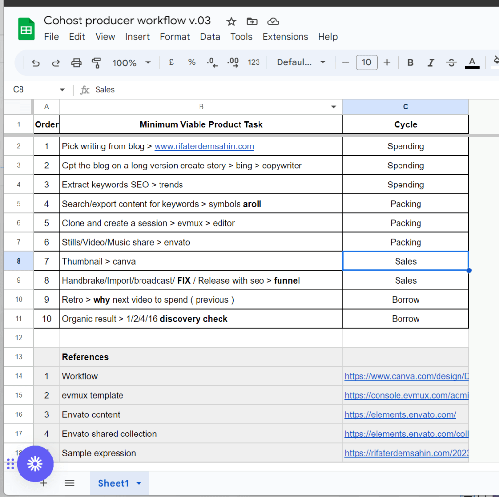Toggle Strikethrough formatting
499x497 pixels.
tap(451, 62)
